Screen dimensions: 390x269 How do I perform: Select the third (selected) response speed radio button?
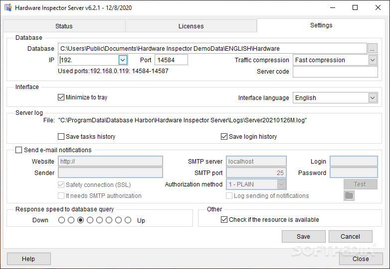click(x=81, y=220)
